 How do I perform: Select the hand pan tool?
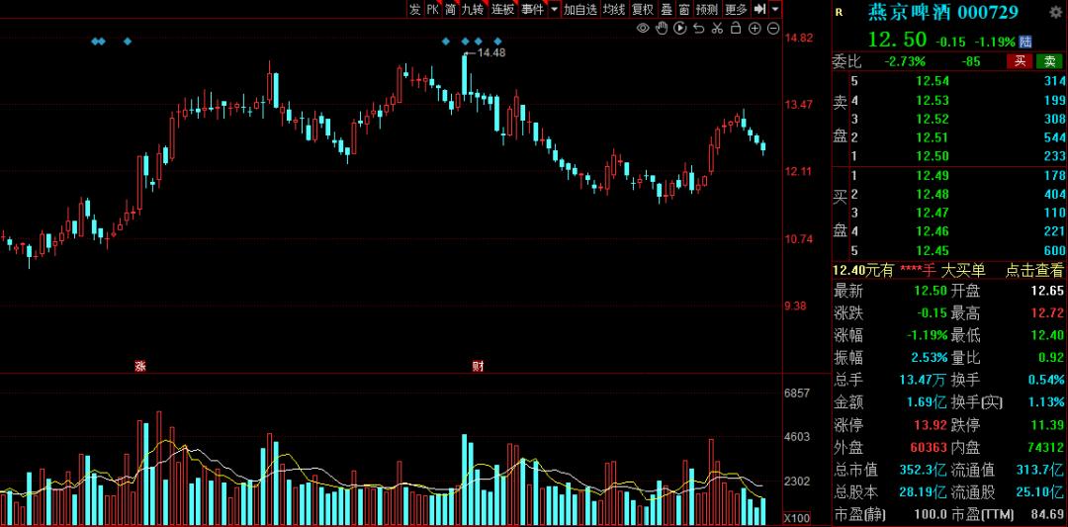tap(662, 28)
